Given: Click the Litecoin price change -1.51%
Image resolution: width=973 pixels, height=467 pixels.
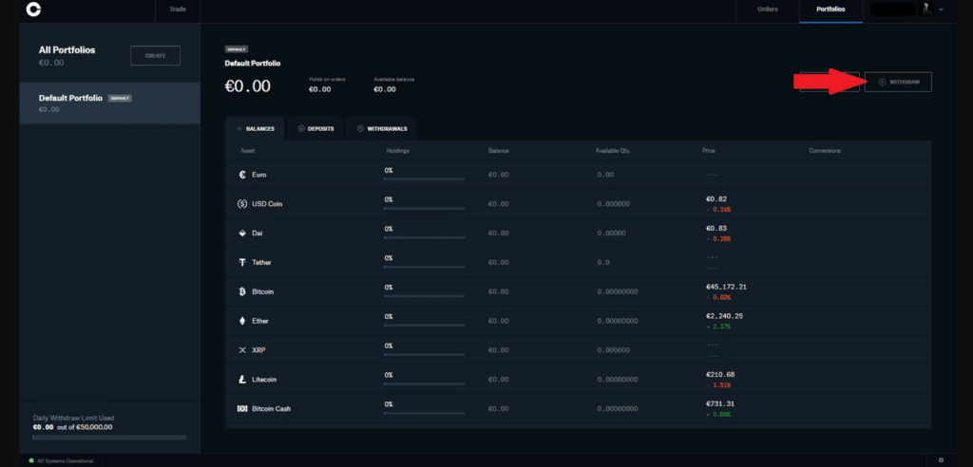Looking at the screenshot, I should [x=718, y=385].
